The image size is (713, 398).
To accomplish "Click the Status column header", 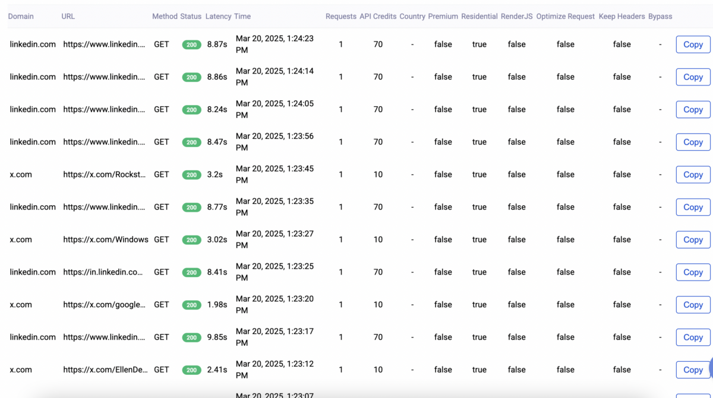I will tap(191, 17).
